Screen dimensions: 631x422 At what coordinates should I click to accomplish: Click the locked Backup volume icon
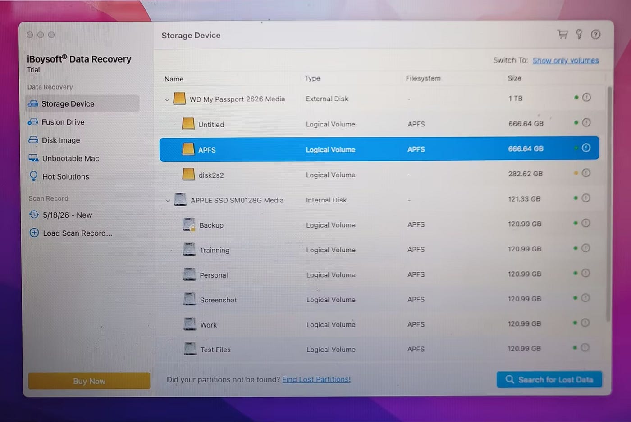(189, 224)
